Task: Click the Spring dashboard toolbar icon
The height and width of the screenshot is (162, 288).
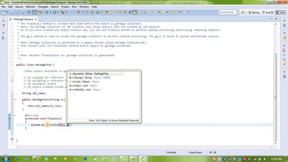Action: point(40,12)
